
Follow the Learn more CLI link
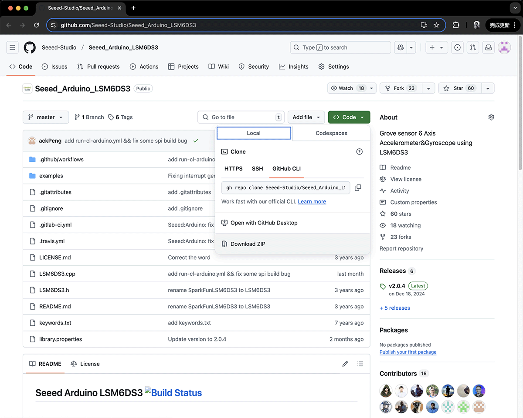[x=312, y=201]
